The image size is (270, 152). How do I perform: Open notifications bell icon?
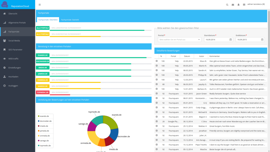point(238,4)
